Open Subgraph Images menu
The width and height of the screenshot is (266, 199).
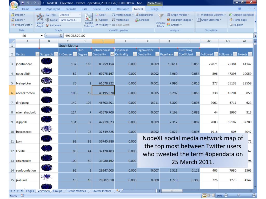[x=180, y=20]
